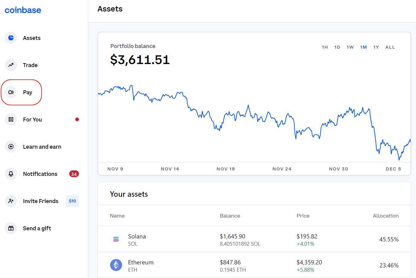Click the $10 Invite Friends badge

click(x=72, y=201)
